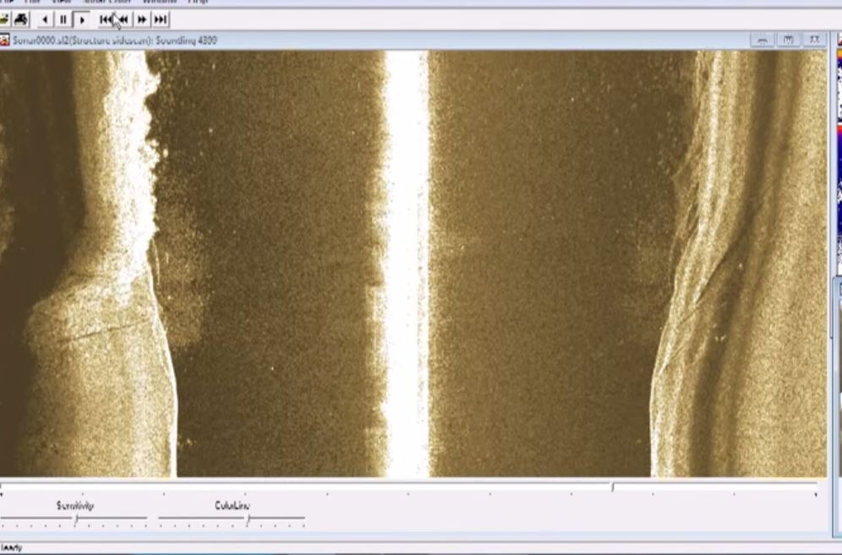Select the Sonar0000.sl2 window title bar
The image size is (842, 555).
423,40
